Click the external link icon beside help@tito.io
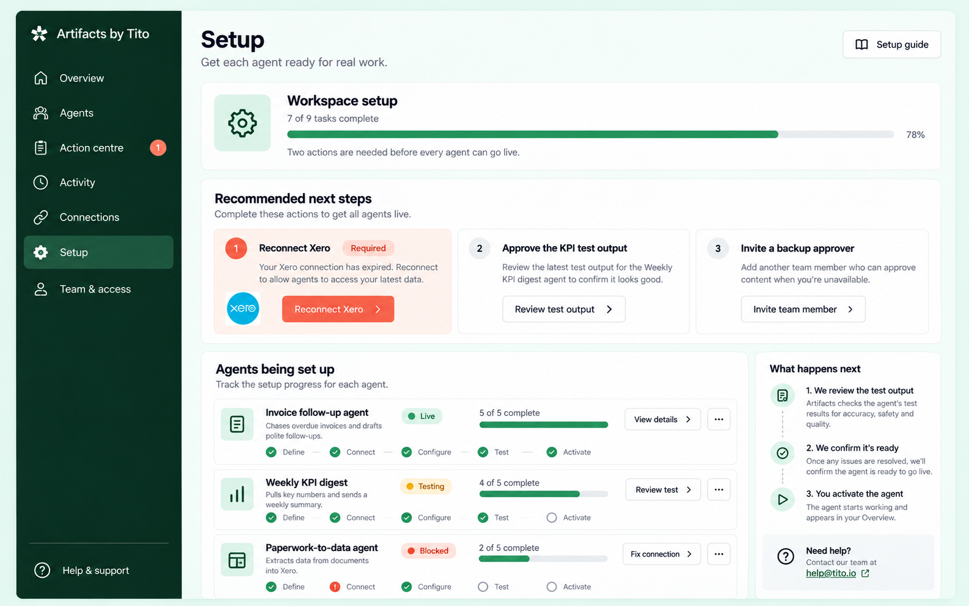Screen dimensions: 969x606 point(865,573)
